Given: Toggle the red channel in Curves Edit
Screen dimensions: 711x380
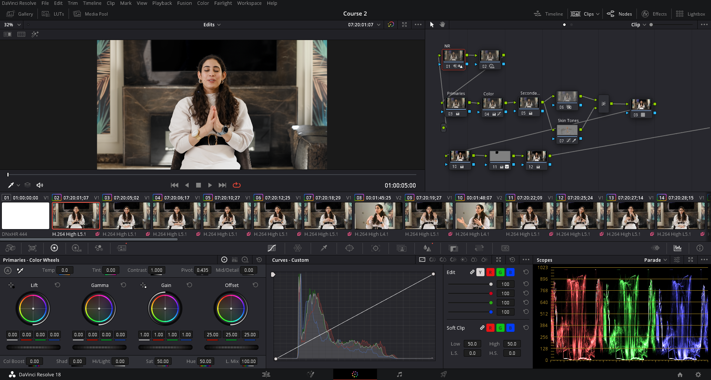Looking at the screenshot, I should tap(490, 272).
